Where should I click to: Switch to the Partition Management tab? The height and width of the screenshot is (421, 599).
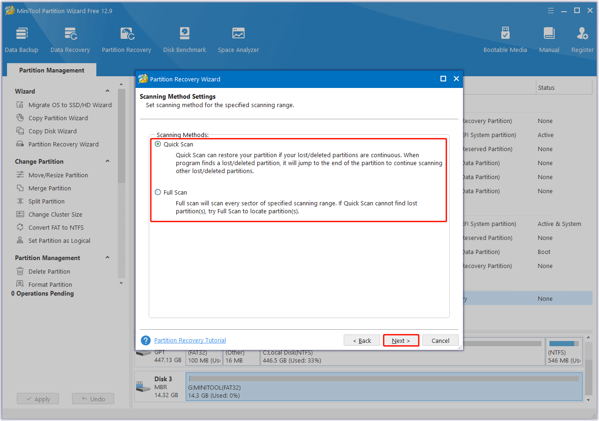pyautogui.click(x=51, y=70)
